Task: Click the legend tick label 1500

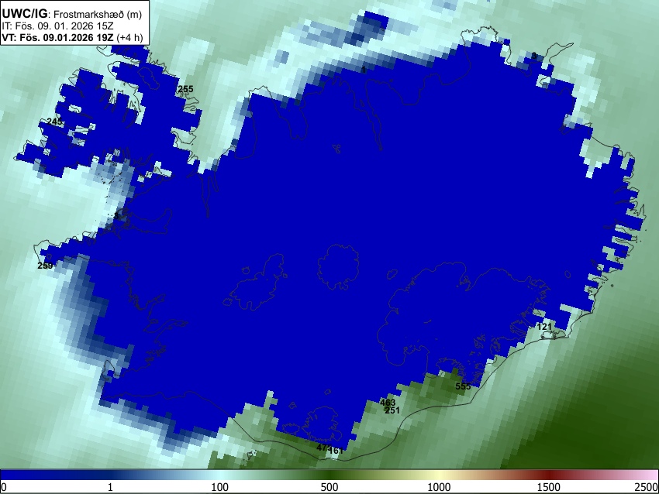Action: coord(548,487)
